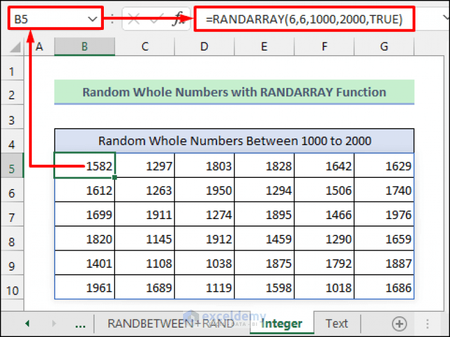Select row 9 header

click(12, 262)
